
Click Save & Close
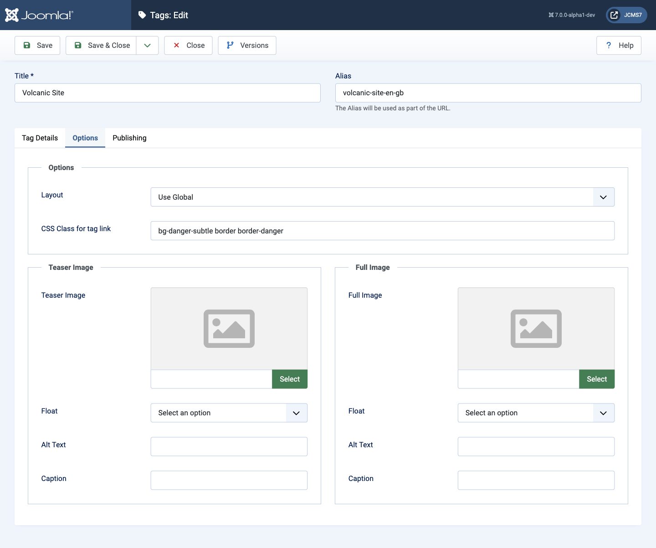click(101, 45)
